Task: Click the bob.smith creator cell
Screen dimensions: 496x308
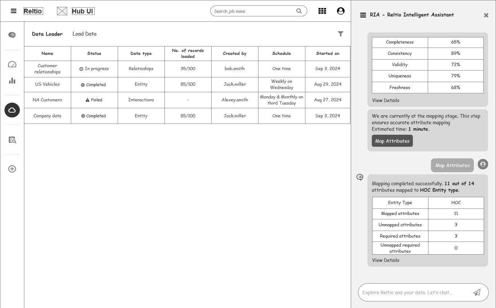Action: pos(235,69)
